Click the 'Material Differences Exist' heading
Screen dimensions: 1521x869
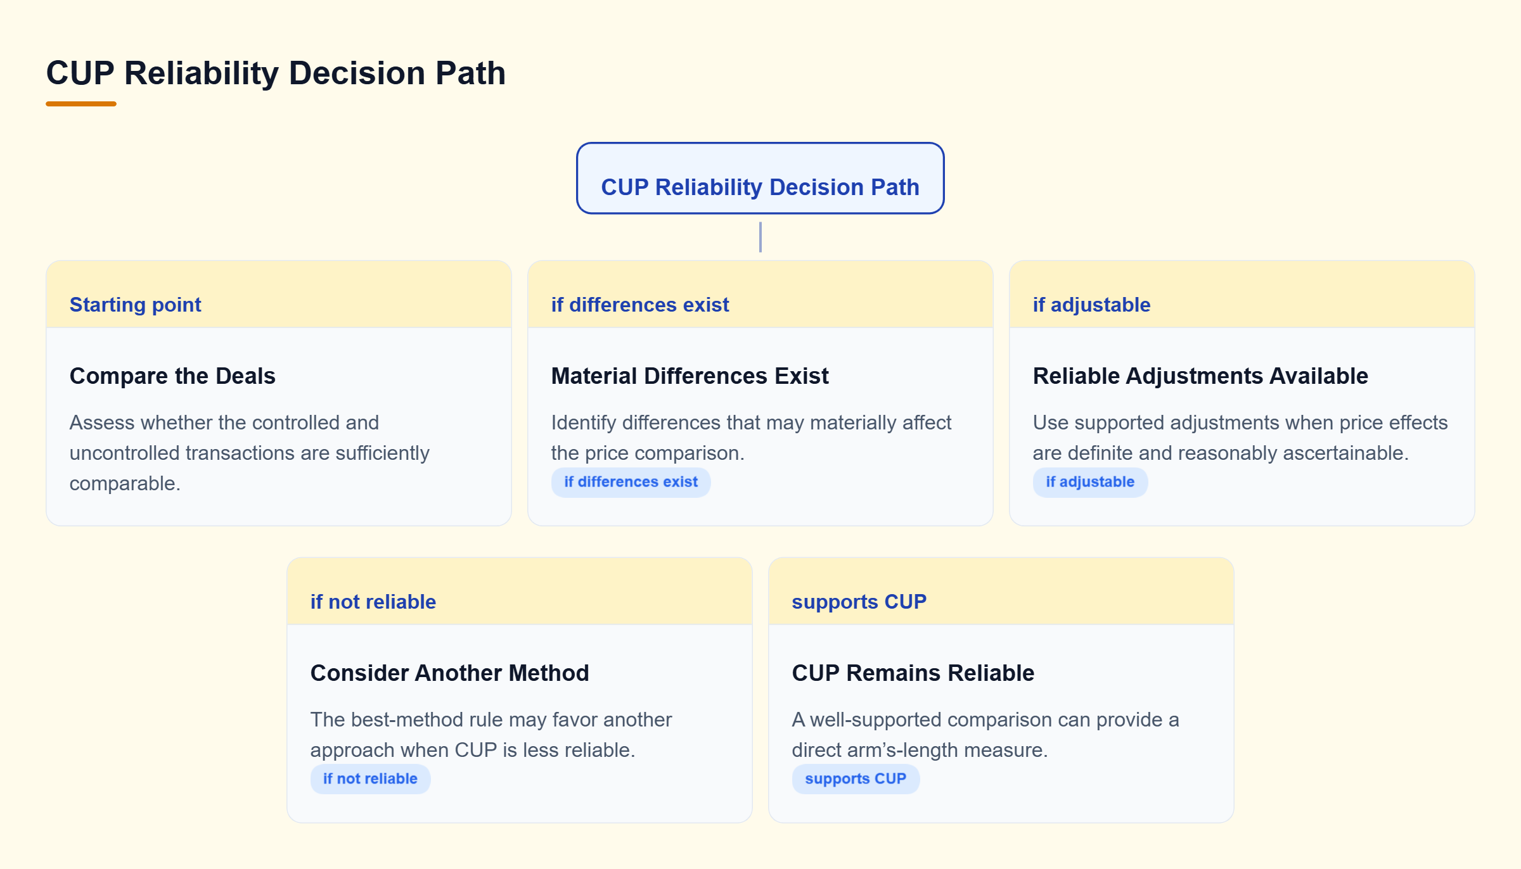click(690, 376)
